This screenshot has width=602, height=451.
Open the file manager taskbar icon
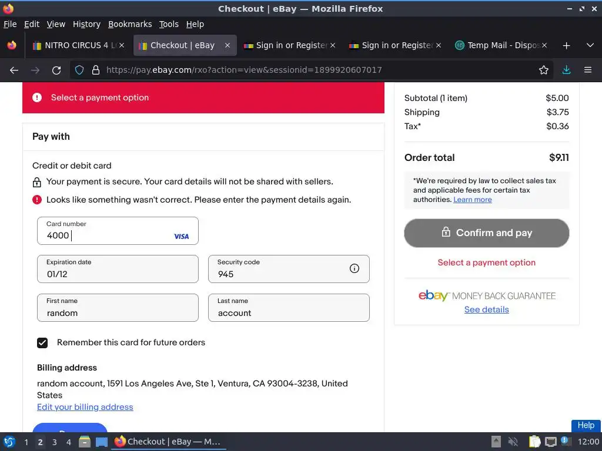tap(85, 442)
